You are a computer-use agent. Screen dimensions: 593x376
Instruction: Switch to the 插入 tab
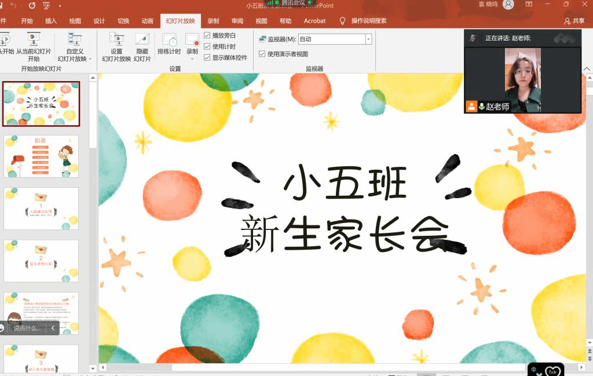click(51, 21)
